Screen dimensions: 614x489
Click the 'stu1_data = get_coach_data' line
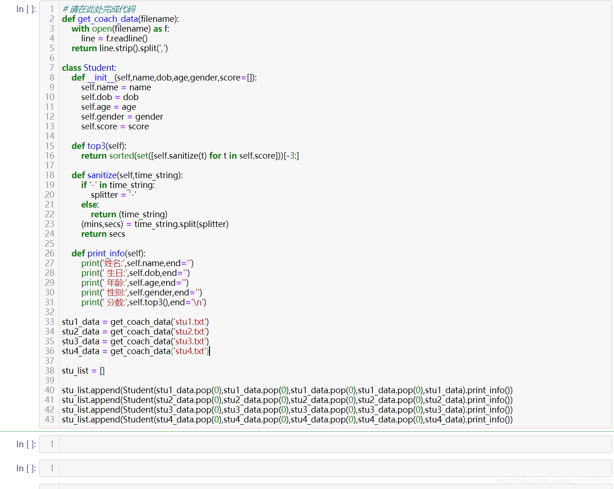click(135, 322)
